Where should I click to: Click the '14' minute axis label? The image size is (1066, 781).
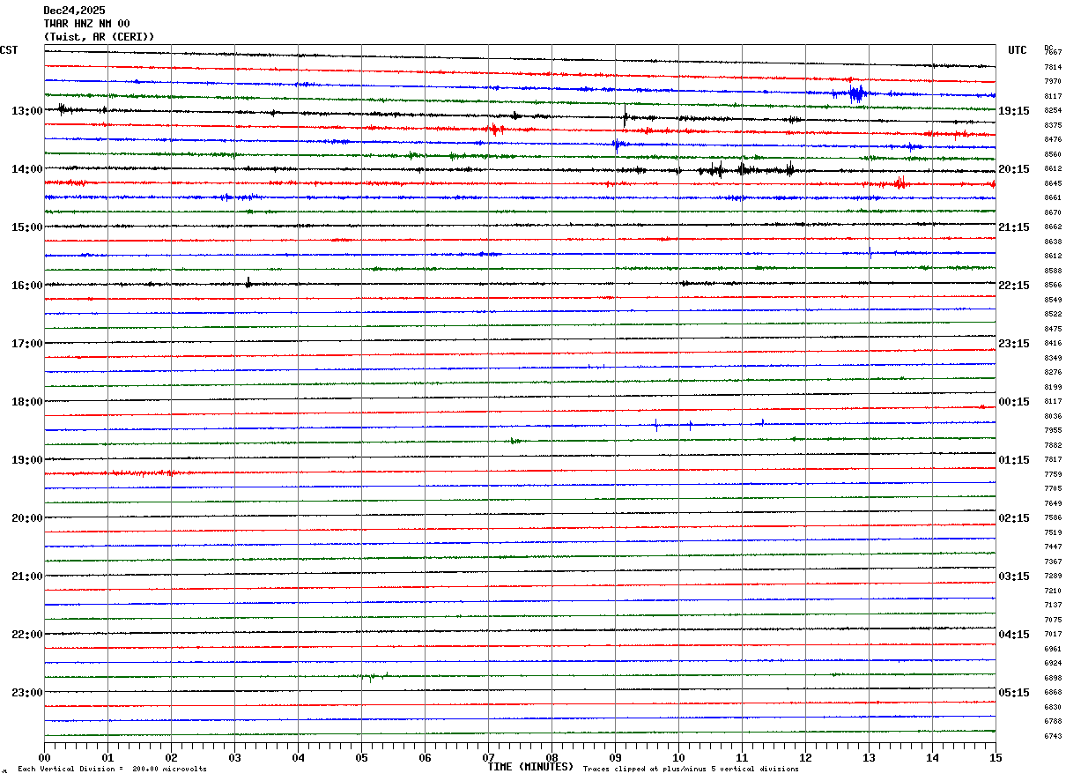932,758
